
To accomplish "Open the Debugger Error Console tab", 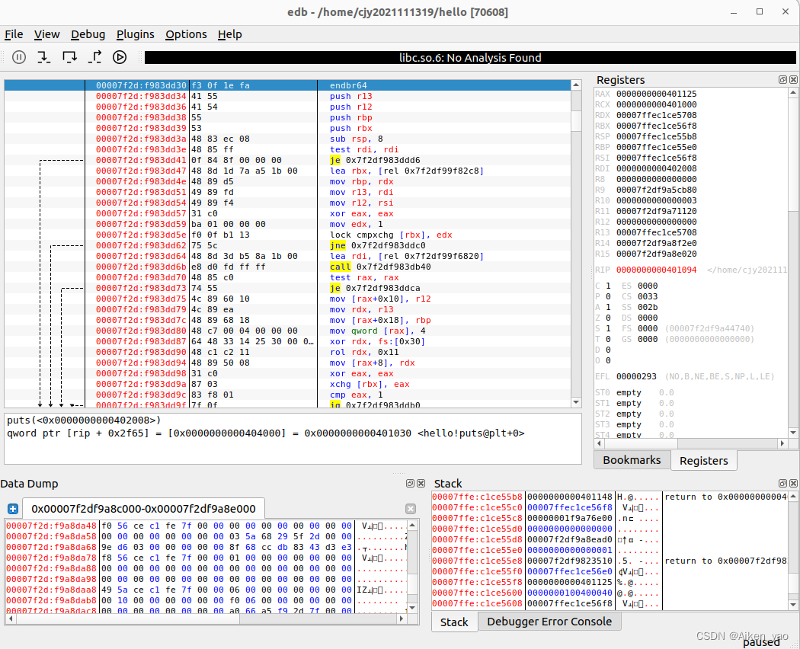I will (x=549, y=622).
